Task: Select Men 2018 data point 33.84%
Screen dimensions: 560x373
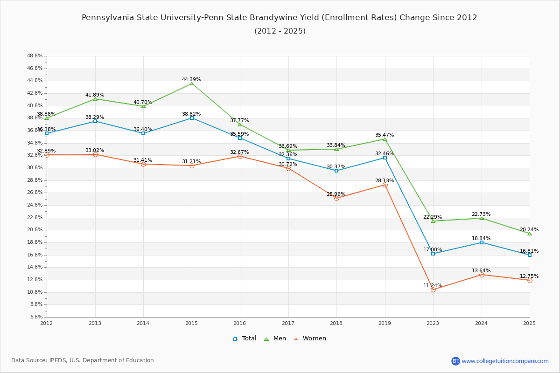Action: (336, 149)
